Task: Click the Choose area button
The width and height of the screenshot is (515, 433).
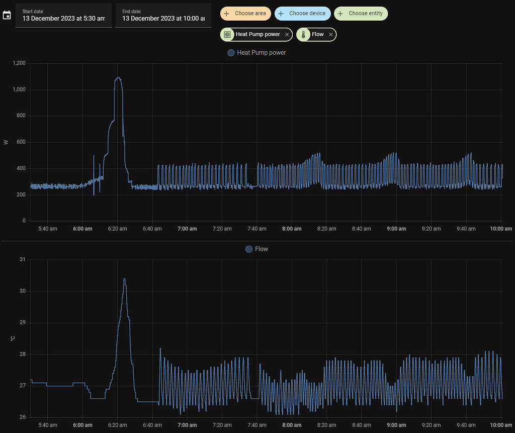Action: pos(251,14)
